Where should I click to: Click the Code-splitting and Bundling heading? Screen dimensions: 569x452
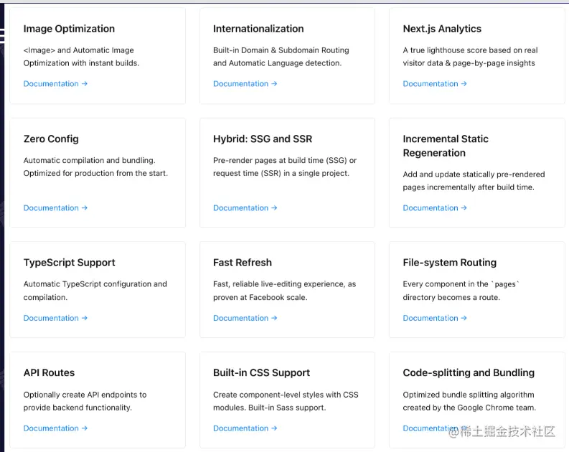click(x=469, y=372)
